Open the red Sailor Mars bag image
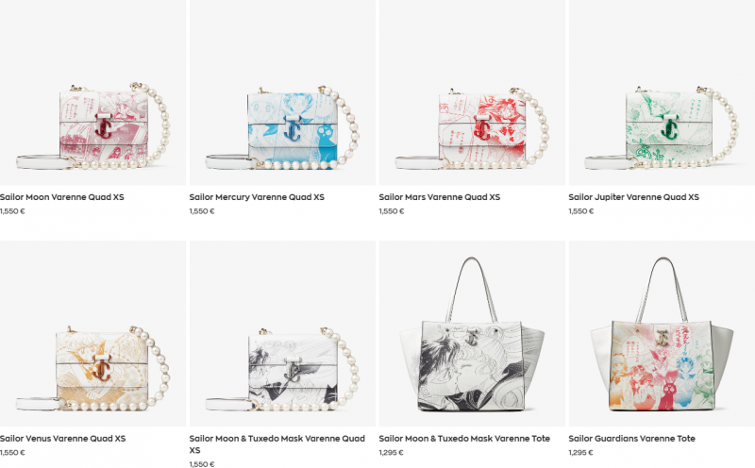Image resolution: width=755 pixels, height=468 pixels. coord(472,92)
